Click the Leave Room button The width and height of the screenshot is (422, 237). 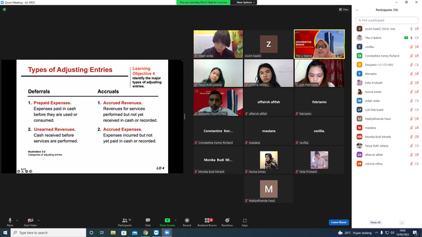click(x=338, y=223)
